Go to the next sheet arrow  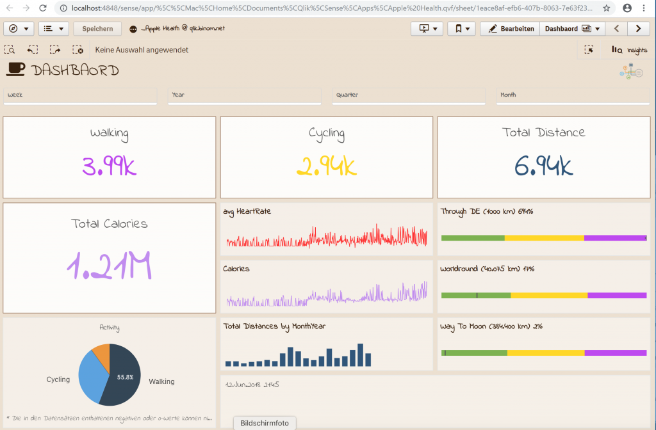click(639, 28)
